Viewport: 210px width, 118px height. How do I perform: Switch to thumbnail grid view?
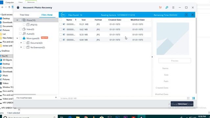[x=188, y=98]
